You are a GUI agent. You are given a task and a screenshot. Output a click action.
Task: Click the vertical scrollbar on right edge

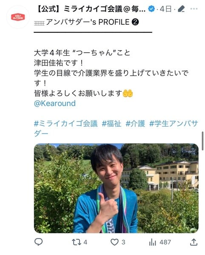tap(202, 141)
